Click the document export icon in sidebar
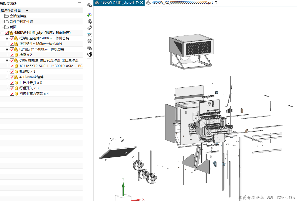 pos(90,54)
